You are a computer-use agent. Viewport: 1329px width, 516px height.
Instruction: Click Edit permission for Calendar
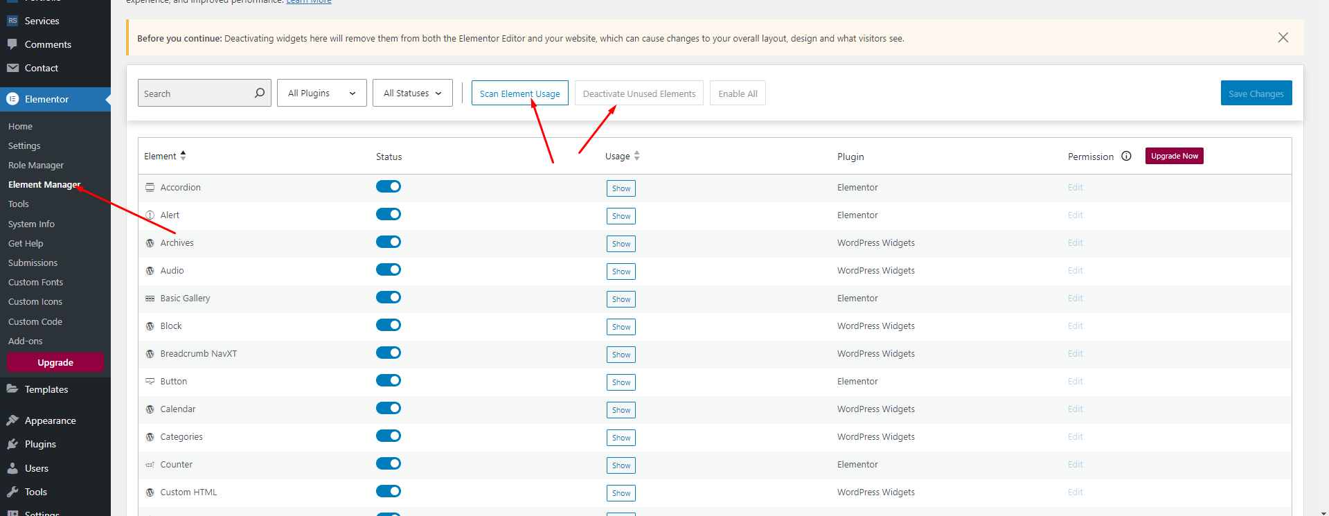pyautogui.click(x=1075, y=409)
